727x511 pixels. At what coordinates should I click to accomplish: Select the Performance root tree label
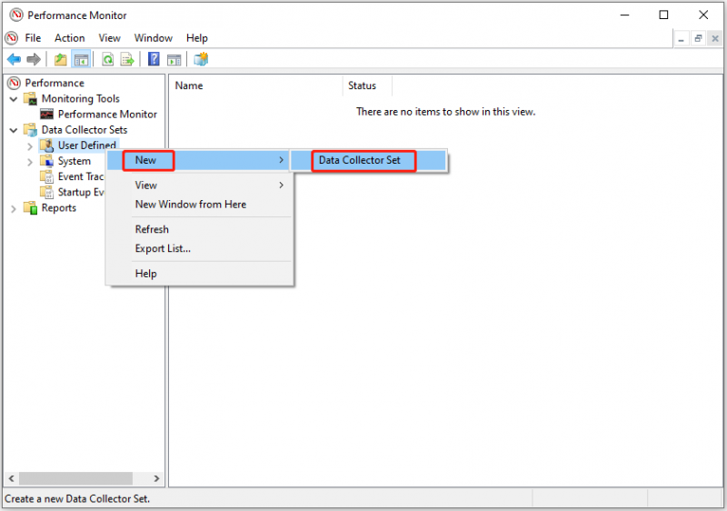click(x=55, y=83)
